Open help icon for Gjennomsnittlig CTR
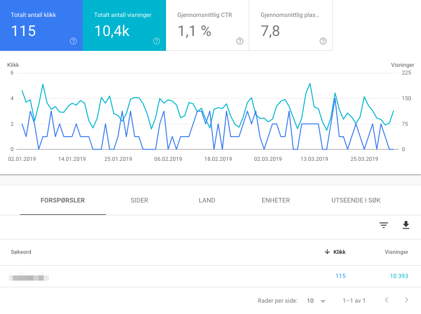This screenshot has height=314, width=421. [240, 41]
